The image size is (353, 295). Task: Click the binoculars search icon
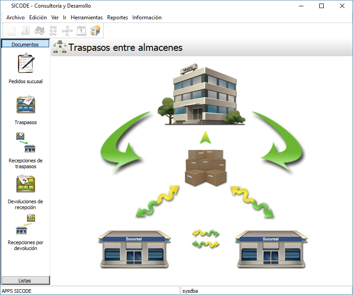click(39, 31)
